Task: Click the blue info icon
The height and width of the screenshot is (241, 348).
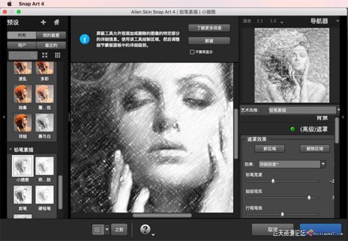Action: [x=85, y=39]
